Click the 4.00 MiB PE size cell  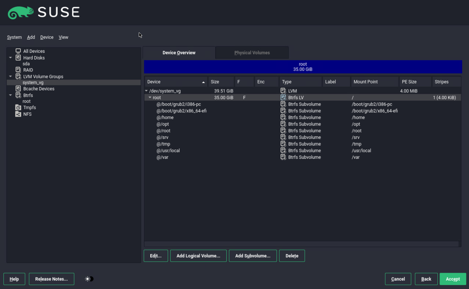click(409, 91)
